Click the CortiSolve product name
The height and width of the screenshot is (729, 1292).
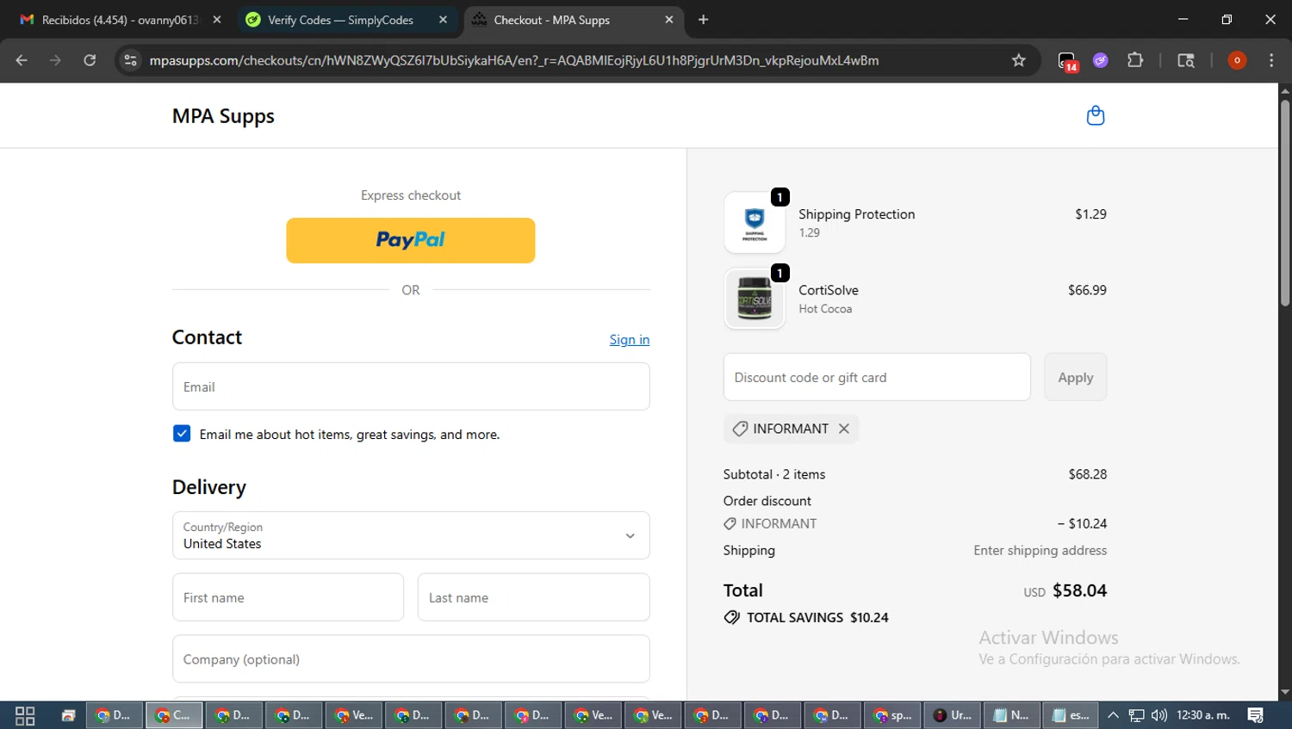tap(829, 290)
